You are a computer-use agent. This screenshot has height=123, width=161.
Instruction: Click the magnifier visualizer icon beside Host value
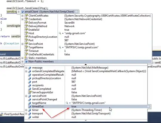tap(60, 33)
